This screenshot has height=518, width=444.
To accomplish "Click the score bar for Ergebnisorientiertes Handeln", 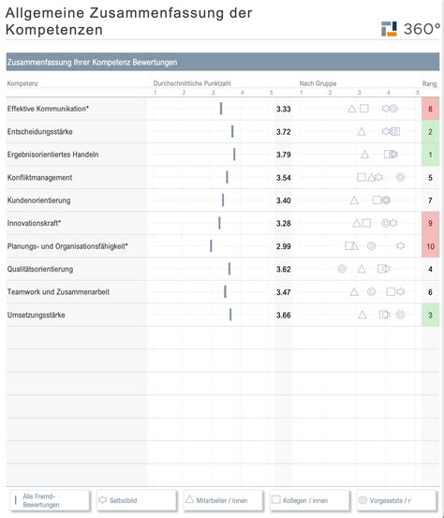I will (234, 155).
